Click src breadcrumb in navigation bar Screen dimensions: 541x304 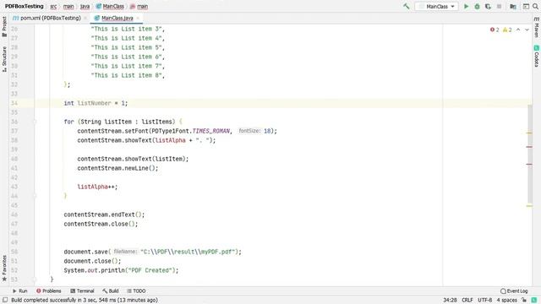coord(53,6)
